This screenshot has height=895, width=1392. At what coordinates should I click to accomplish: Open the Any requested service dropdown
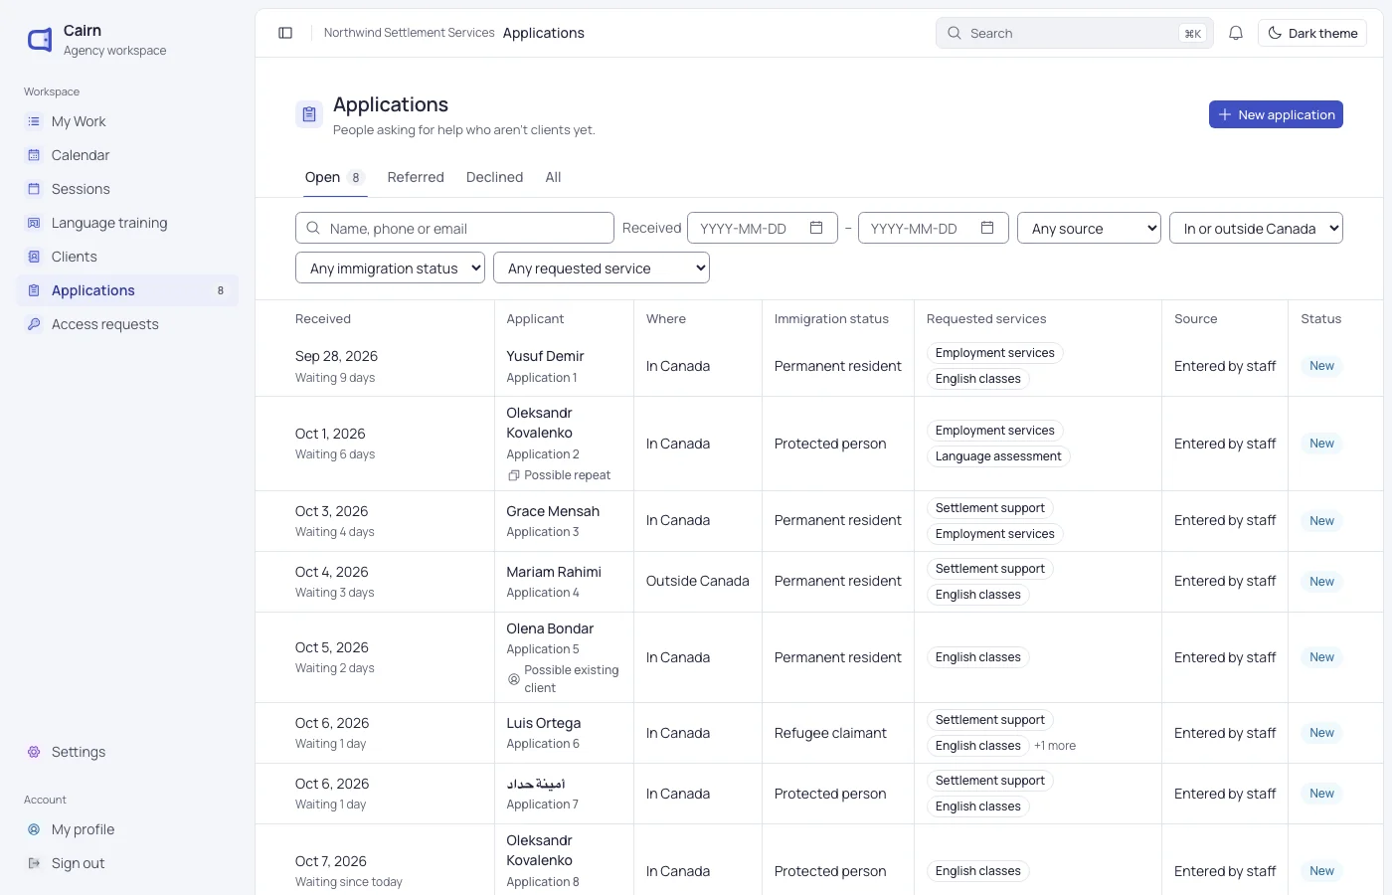[x=602, y=268]
